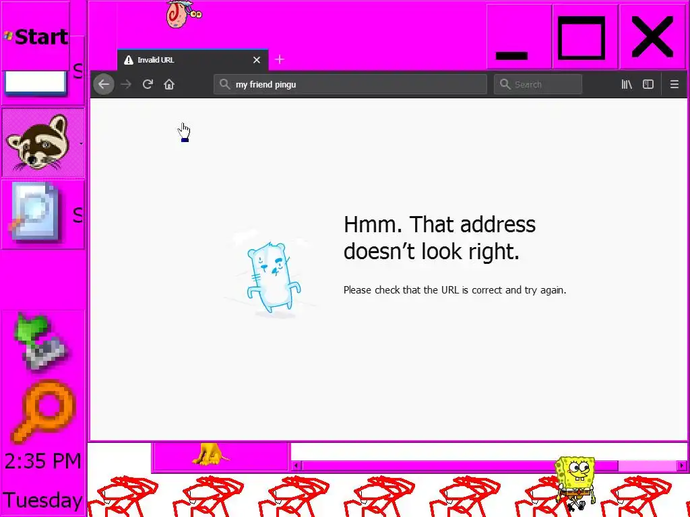Minimize the browser window
This screenshot has height=517, width=690.
520,37
